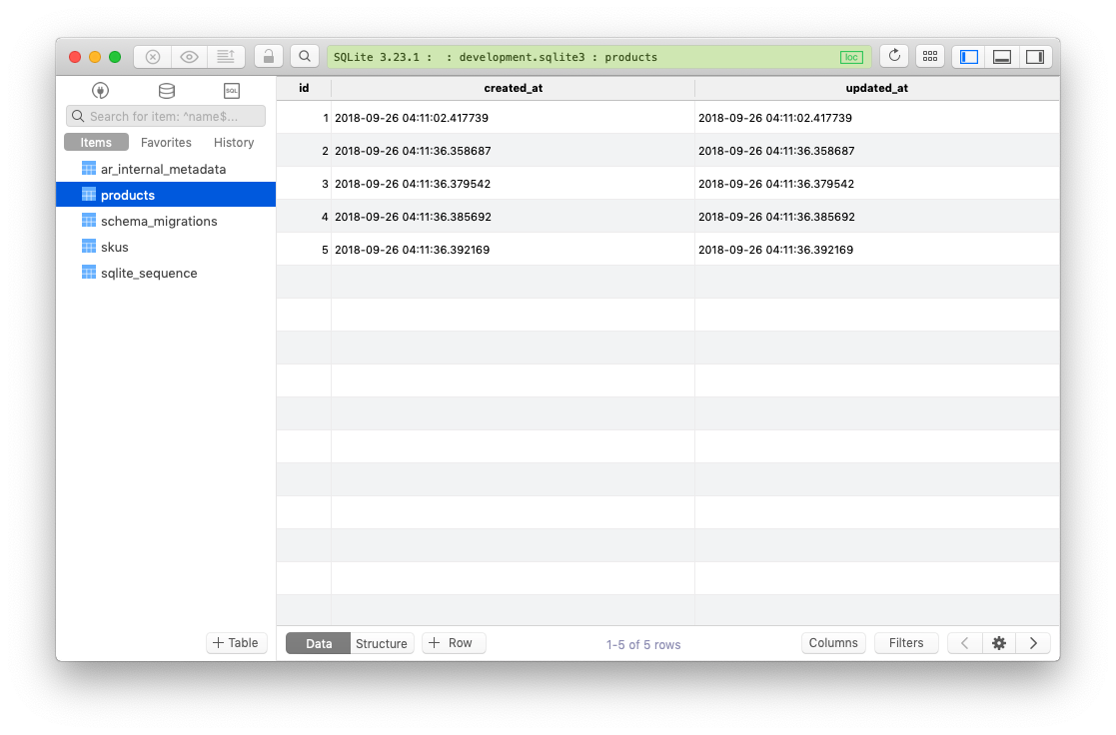This screenshot has height=735, width=1116.
Task: Go to previous page arrow
Action: pyautogui.click(x=964, y=643)
